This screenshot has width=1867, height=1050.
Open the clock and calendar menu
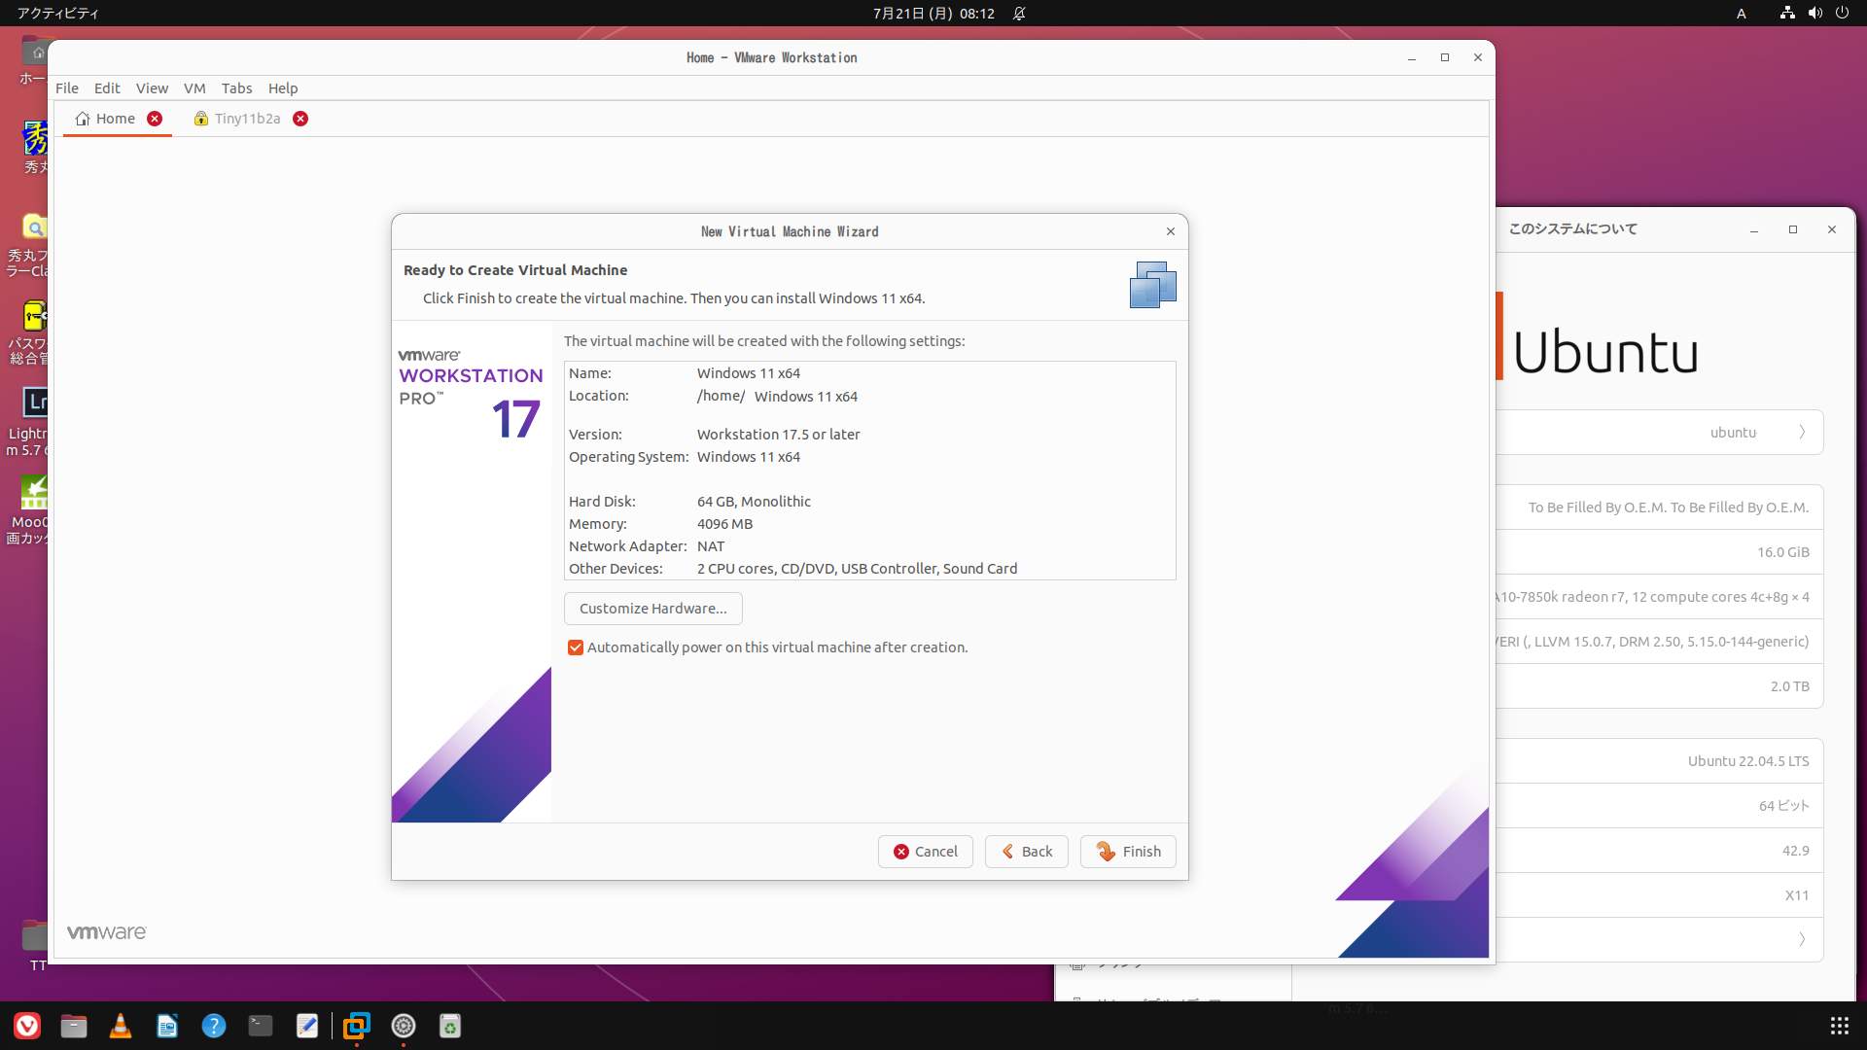pos(933,14)
